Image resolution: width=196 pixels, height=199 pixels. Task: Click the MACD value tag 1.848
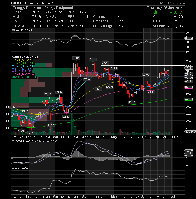(189, 151)
